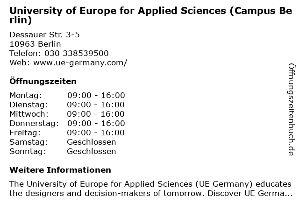Click the truncated Discover UE Germa... text
Screen dimensions: 299x224
[x=250, y=193]
